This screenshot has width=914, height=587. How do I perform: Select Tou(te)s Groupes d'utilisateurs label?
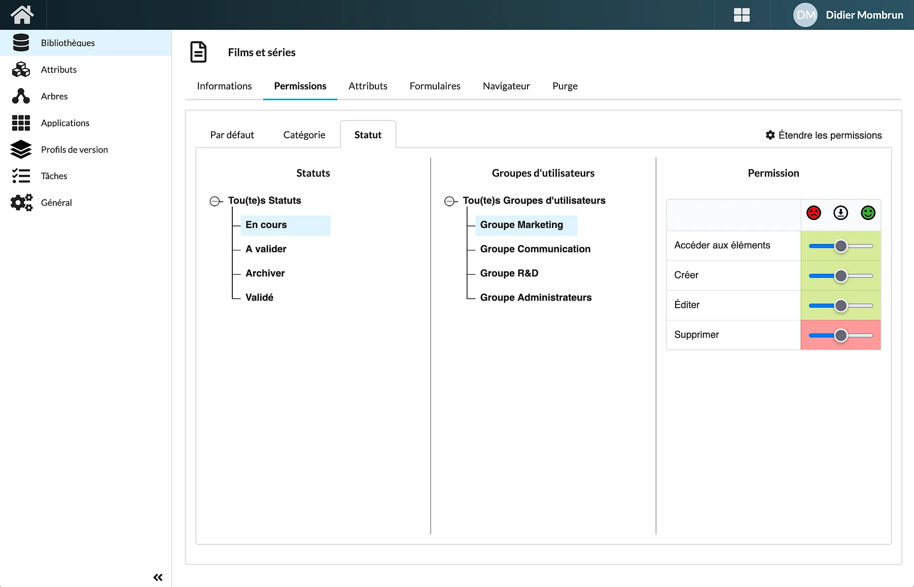(x=534, y=201)
